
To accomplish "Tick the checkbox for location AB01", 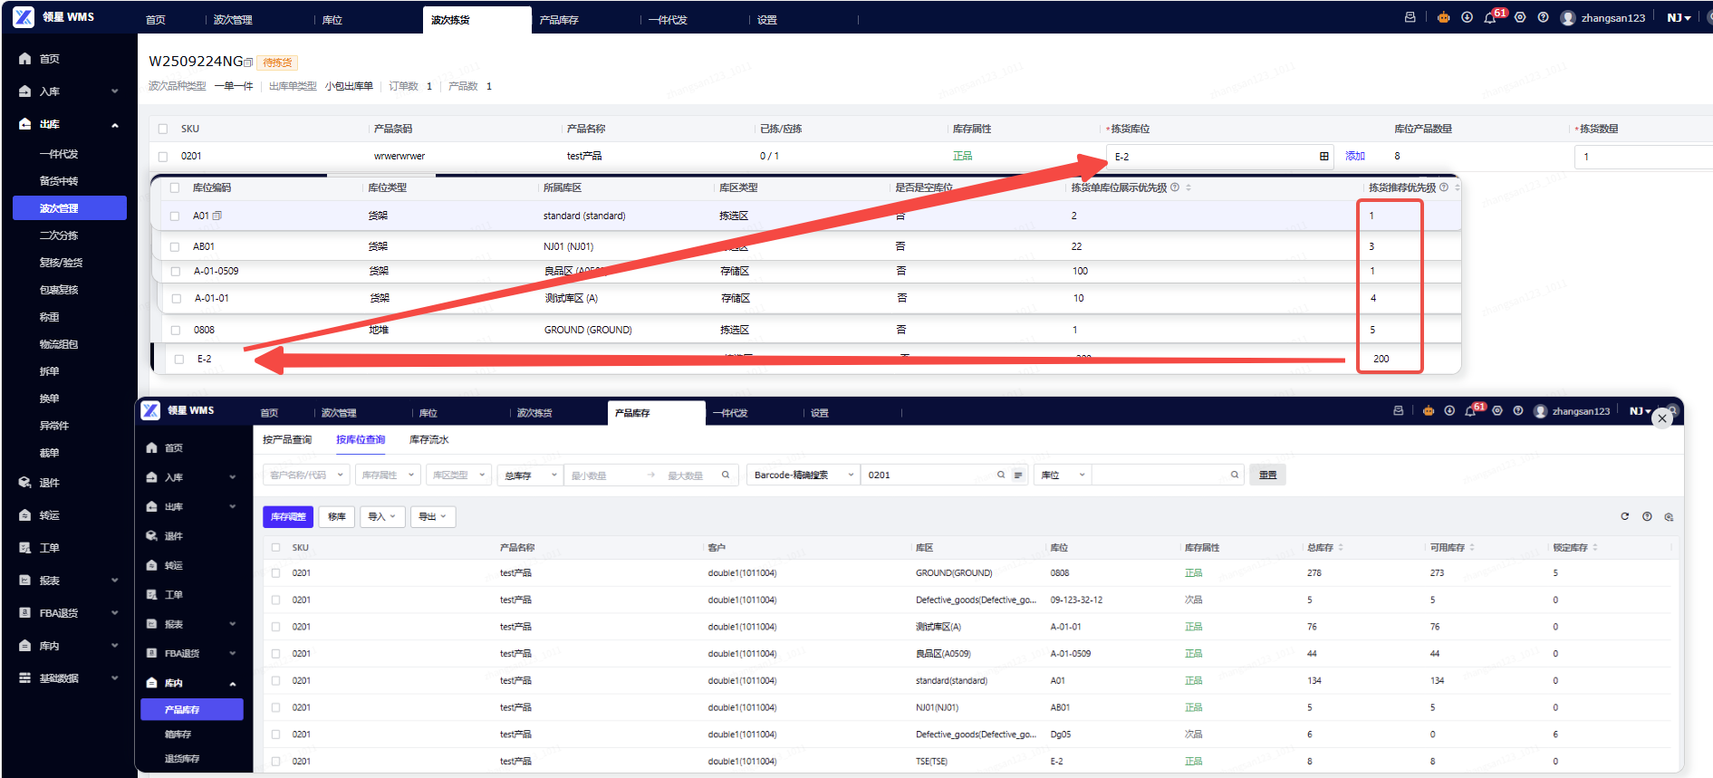I will pos(175,246).
